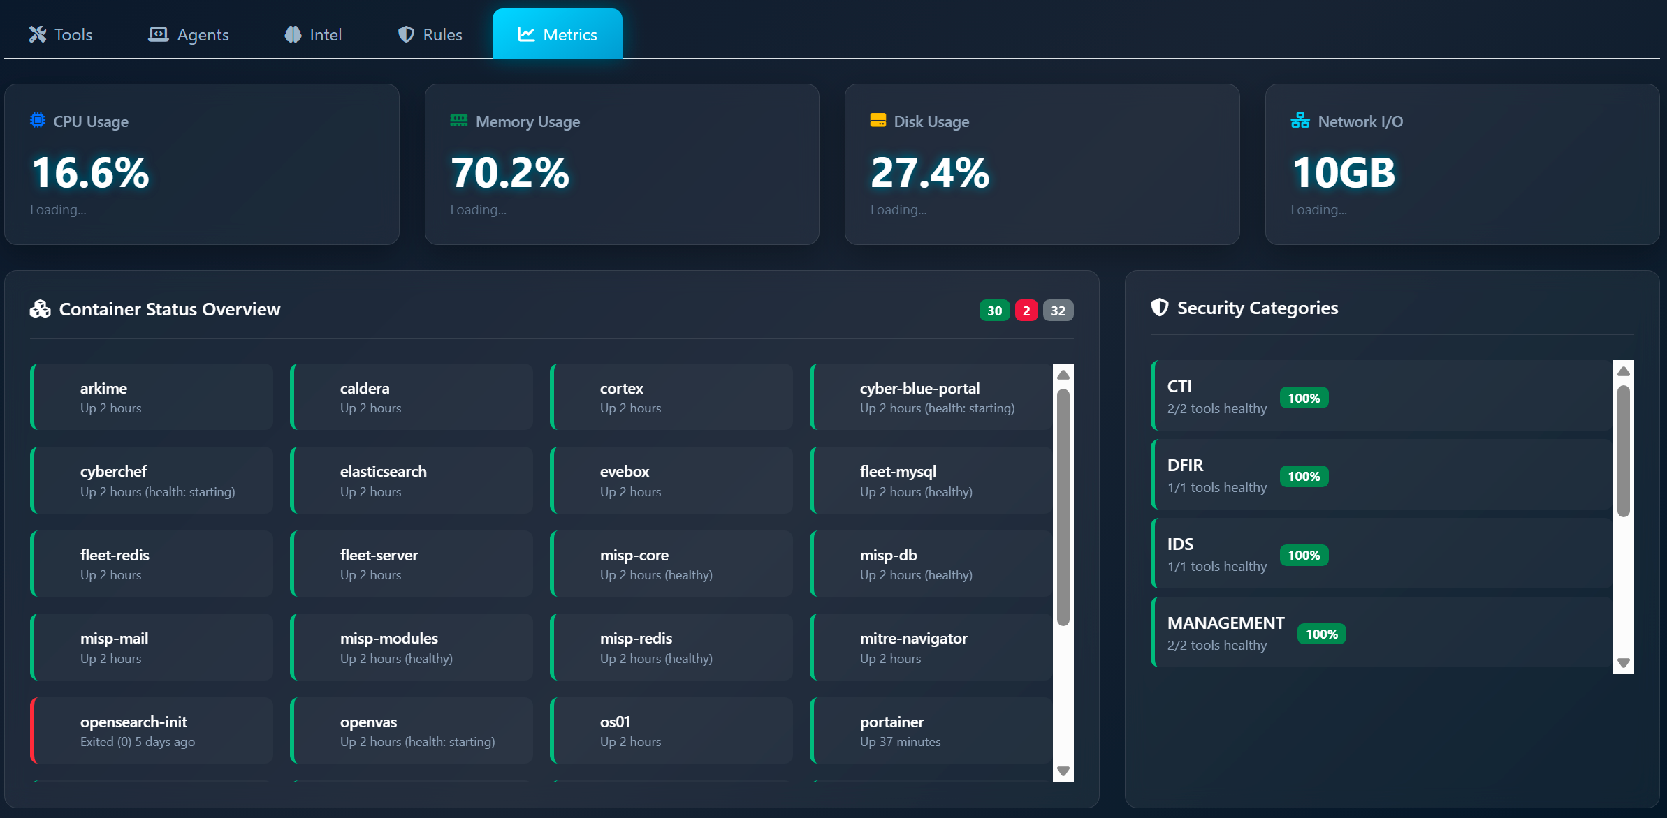Click the Rules shield icon

pos(407,34)
